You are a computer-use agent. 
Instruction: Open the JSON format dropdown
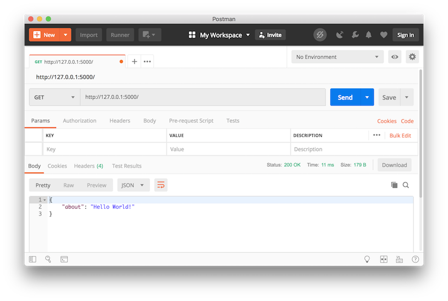133,185
